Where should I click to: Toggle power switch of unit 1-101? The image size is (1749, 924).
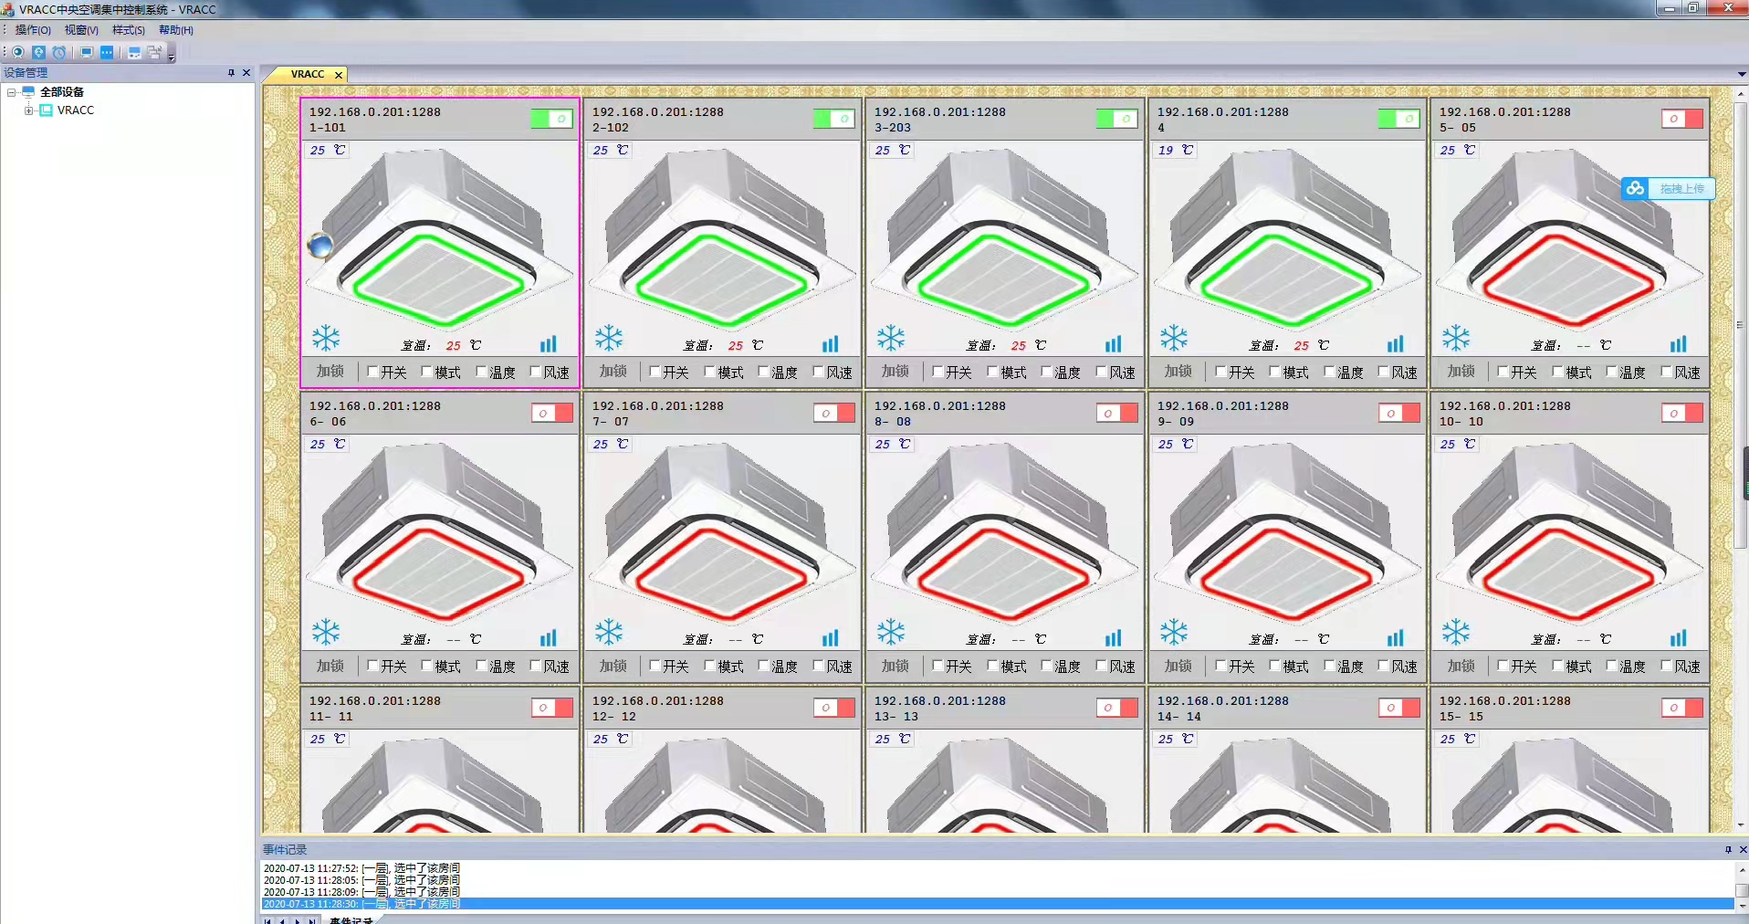[551, 119]
